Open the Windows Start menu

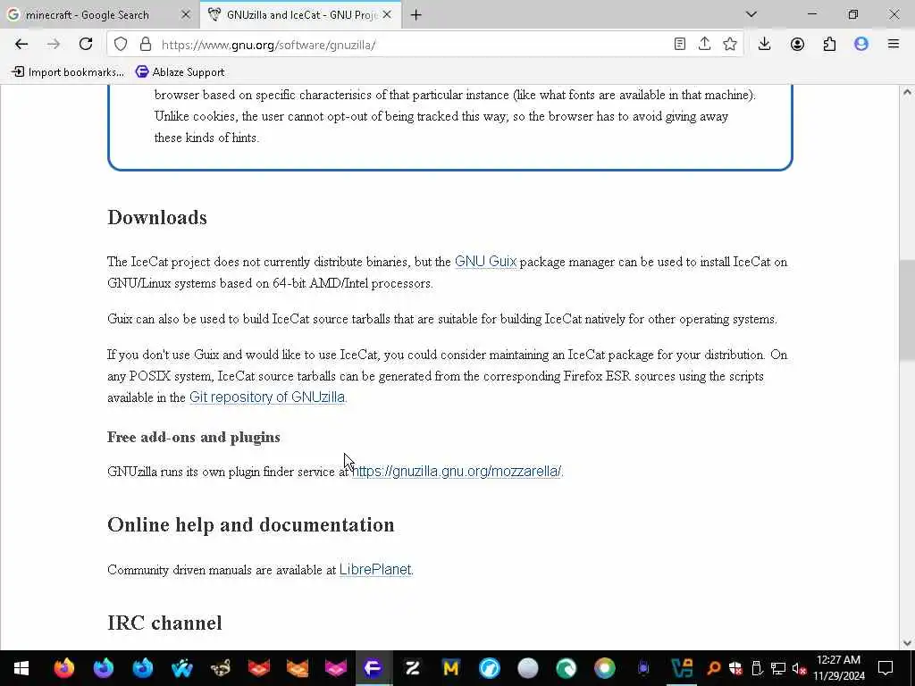pos(21,667)
